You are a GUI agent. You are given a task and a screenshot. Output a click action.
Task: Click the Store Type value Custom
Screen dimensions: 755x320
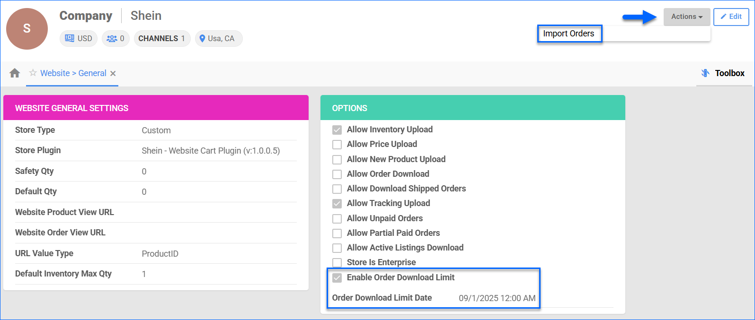point(156,130)
